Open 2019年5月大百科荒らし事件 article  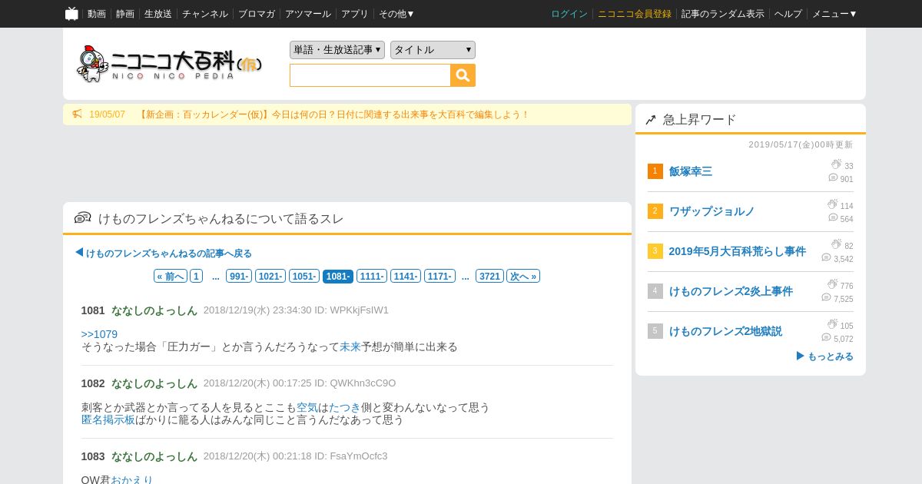tap(738, 251)
